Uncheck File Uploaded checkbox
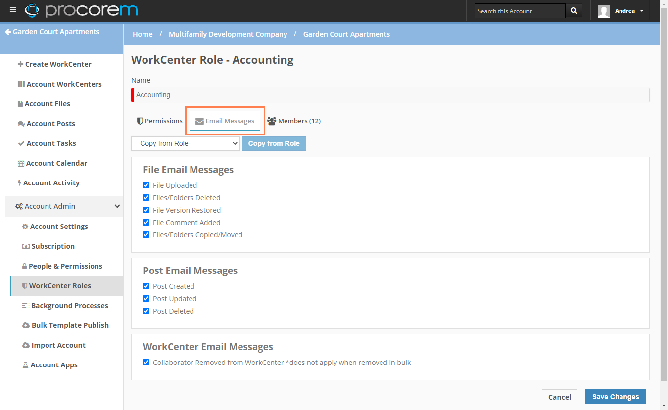The image size is (668, 410). click(146, 185)
